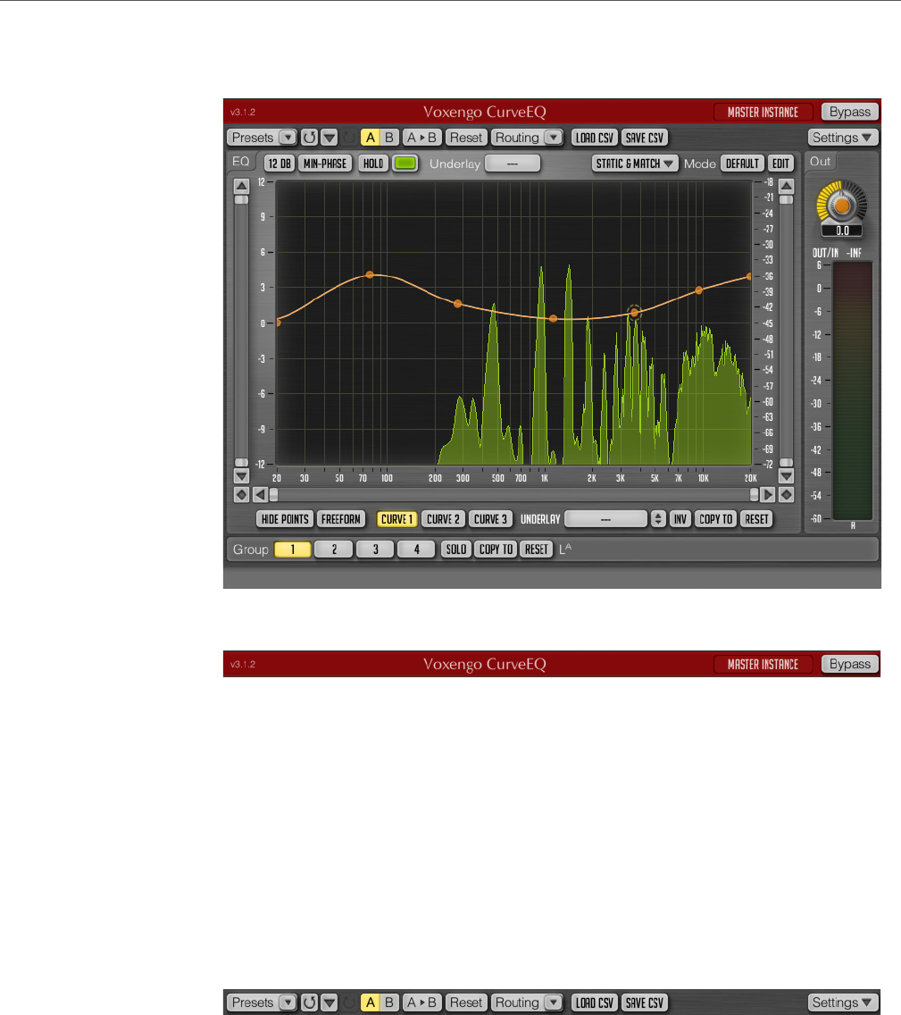This screenshot has width=901, height=1015.
Task: Select the curve start point at 20 Hz
Action: (278, 322)
